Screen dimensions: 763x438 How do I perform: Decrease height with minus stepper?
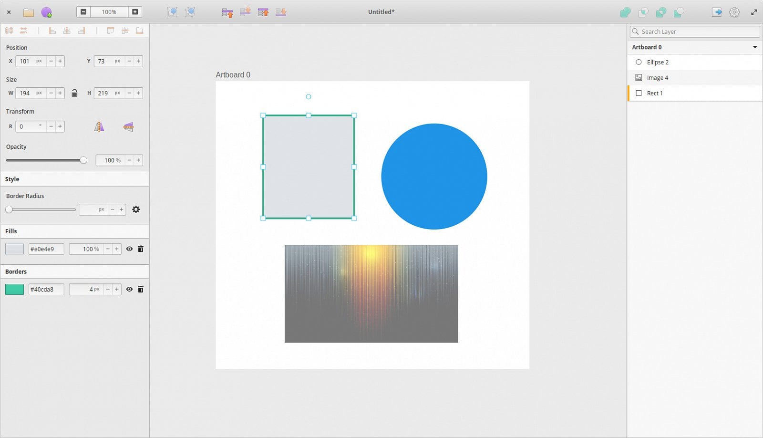(129, 93)
